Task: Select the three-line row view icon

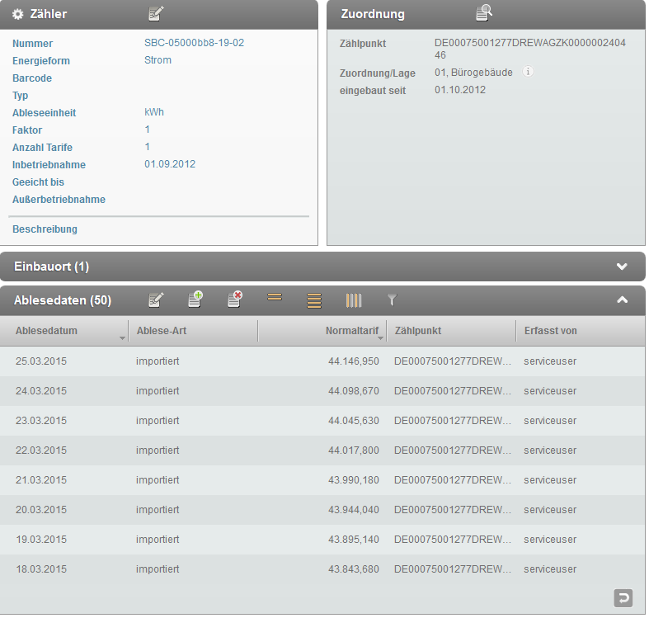Action: point(314,300)
